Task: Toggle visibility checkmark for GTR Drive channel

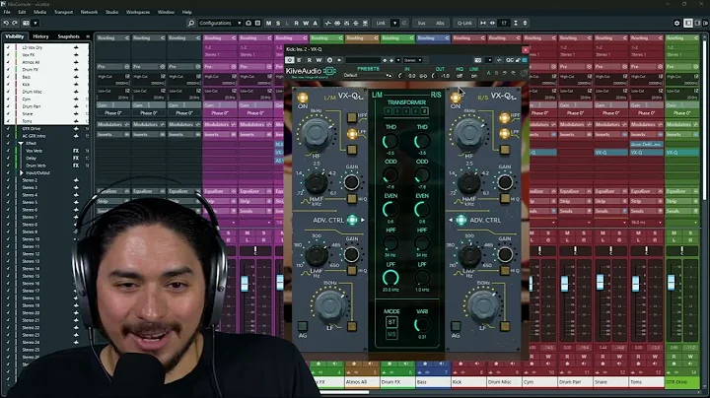Action: (8, 128)
